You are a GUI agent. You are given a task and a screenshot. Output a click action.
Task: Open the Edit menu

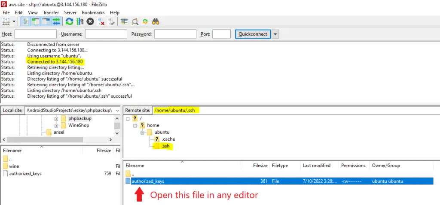click(19, 12)
